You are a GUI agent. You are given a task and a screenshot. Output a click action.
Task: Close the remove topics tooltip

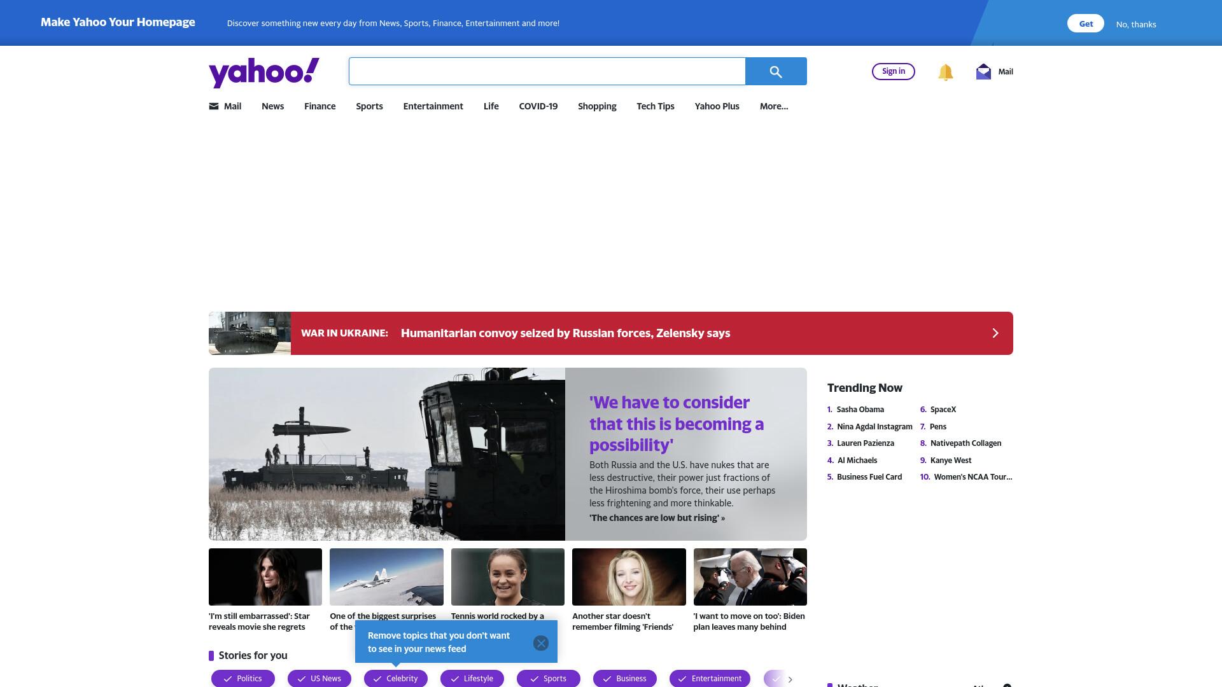point(541,643)
